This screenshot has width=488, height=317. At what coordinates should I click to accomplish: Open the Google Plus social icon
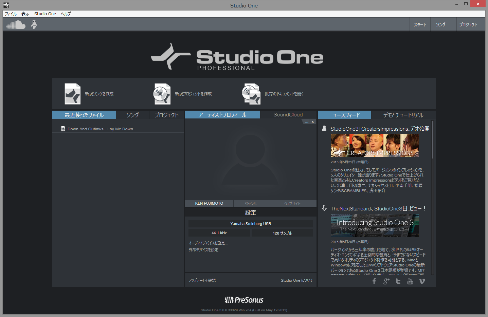tap(386, 281)
